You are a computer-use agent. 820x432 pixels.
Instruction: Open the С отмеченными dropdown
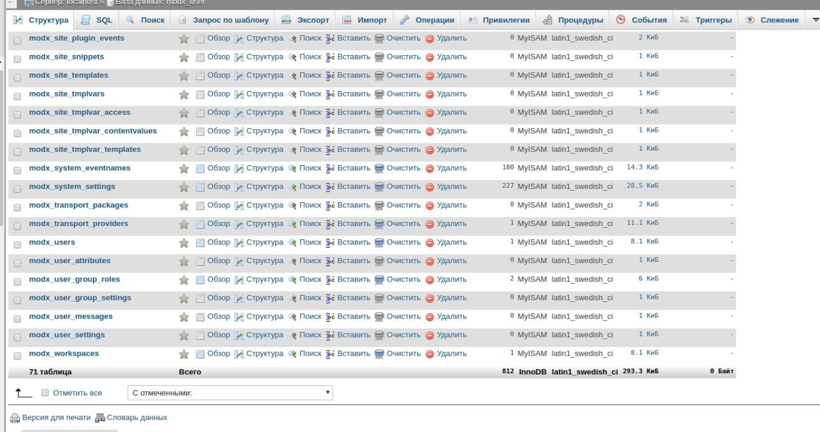click(x=231, y=393)
